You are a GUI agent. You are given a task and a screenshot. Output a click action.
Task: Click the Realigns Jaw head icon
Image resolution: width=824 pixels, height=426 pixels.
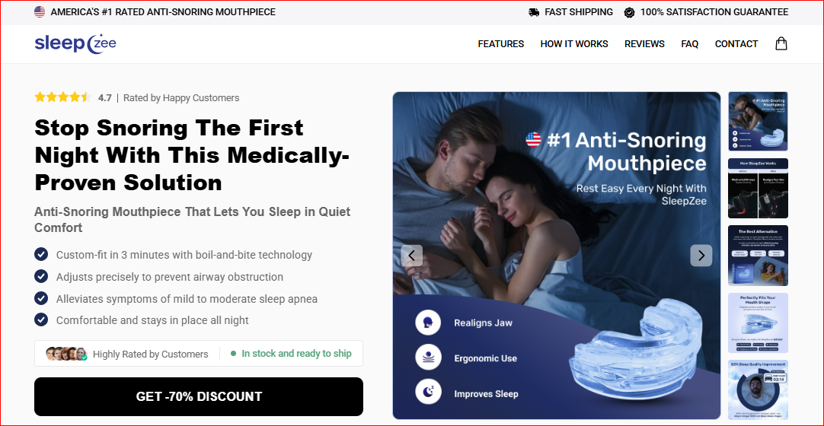427,323
